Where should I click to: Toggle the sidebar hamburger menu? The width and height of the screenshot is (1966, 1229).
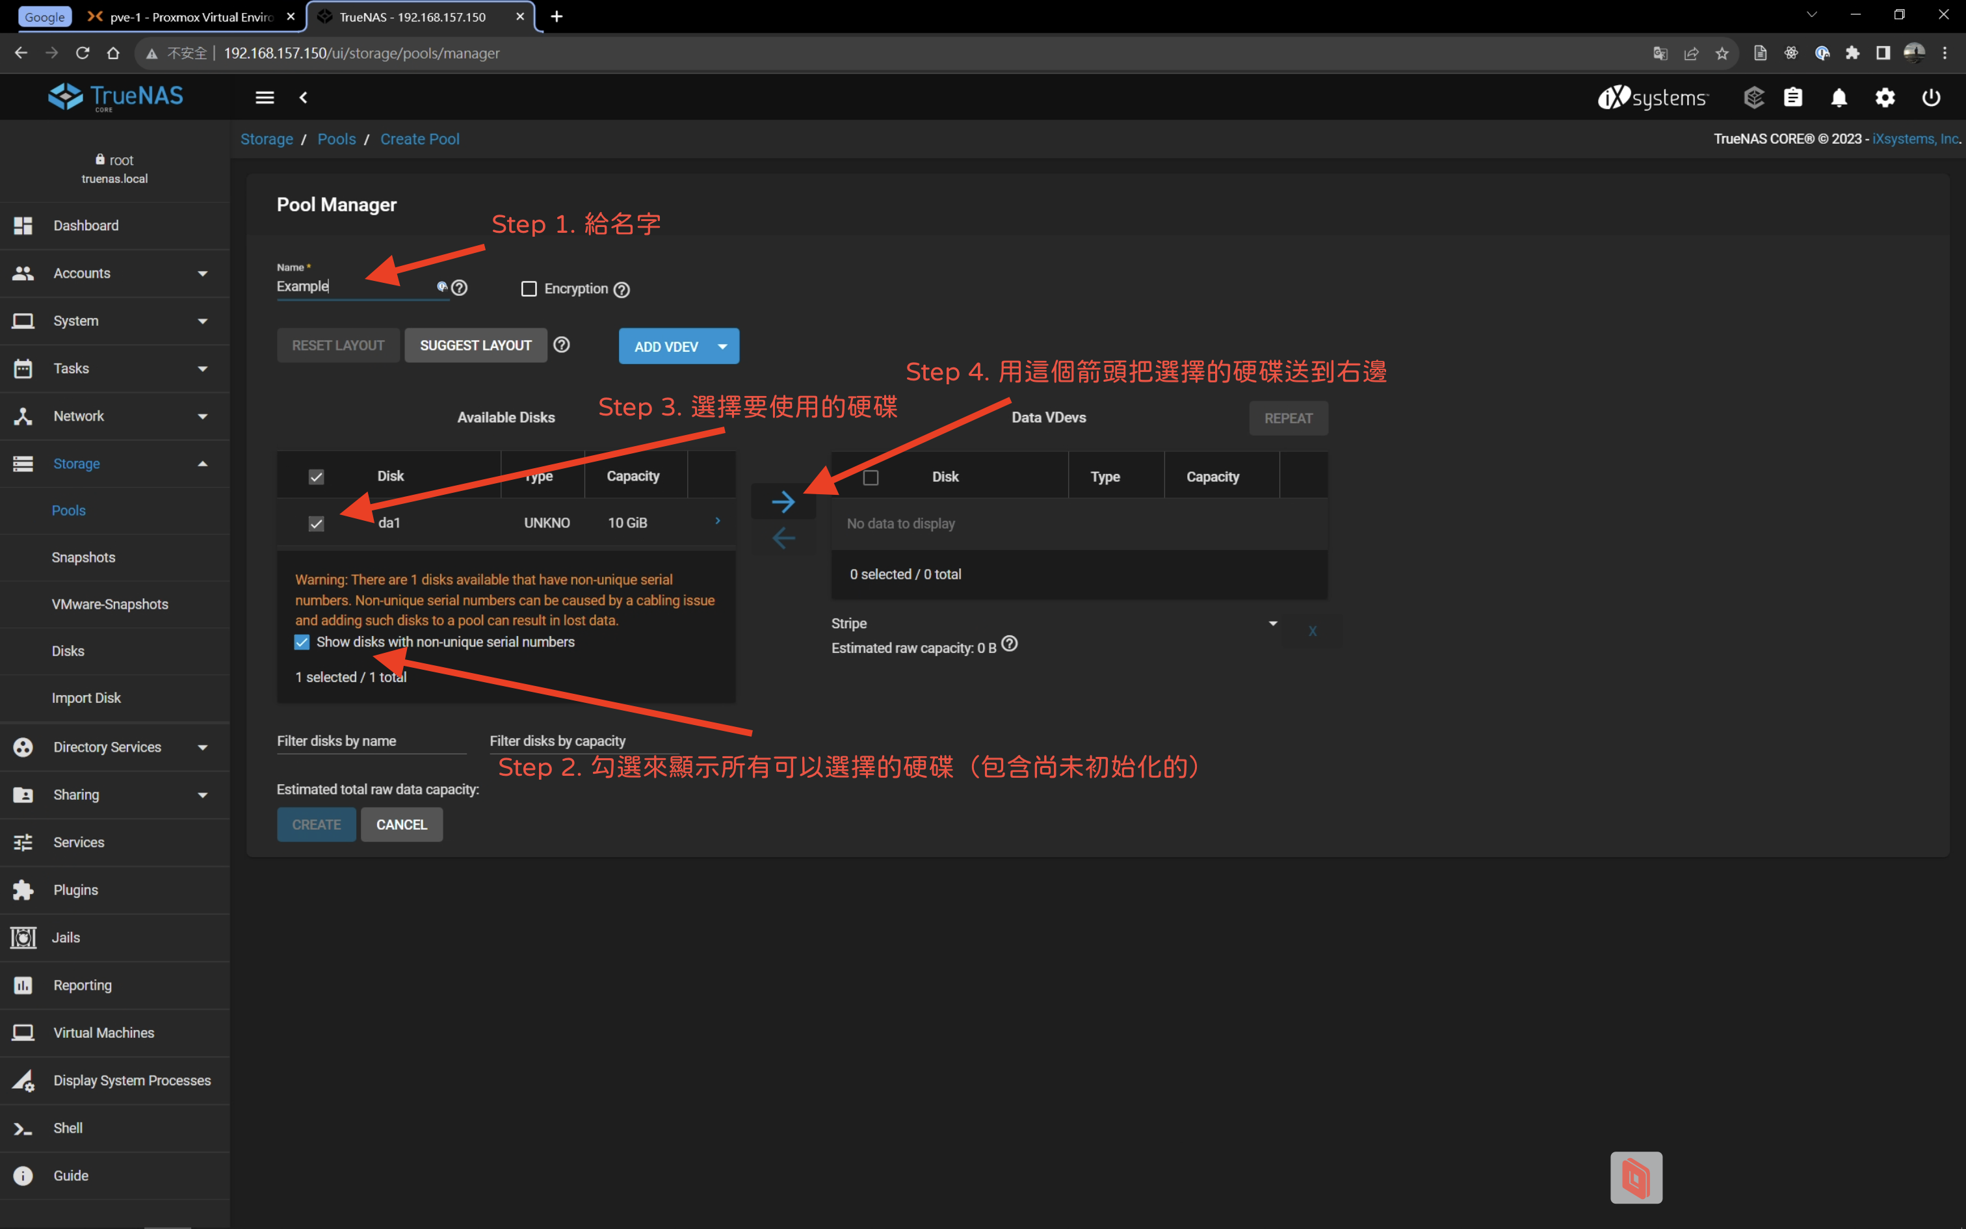(265, 98)
